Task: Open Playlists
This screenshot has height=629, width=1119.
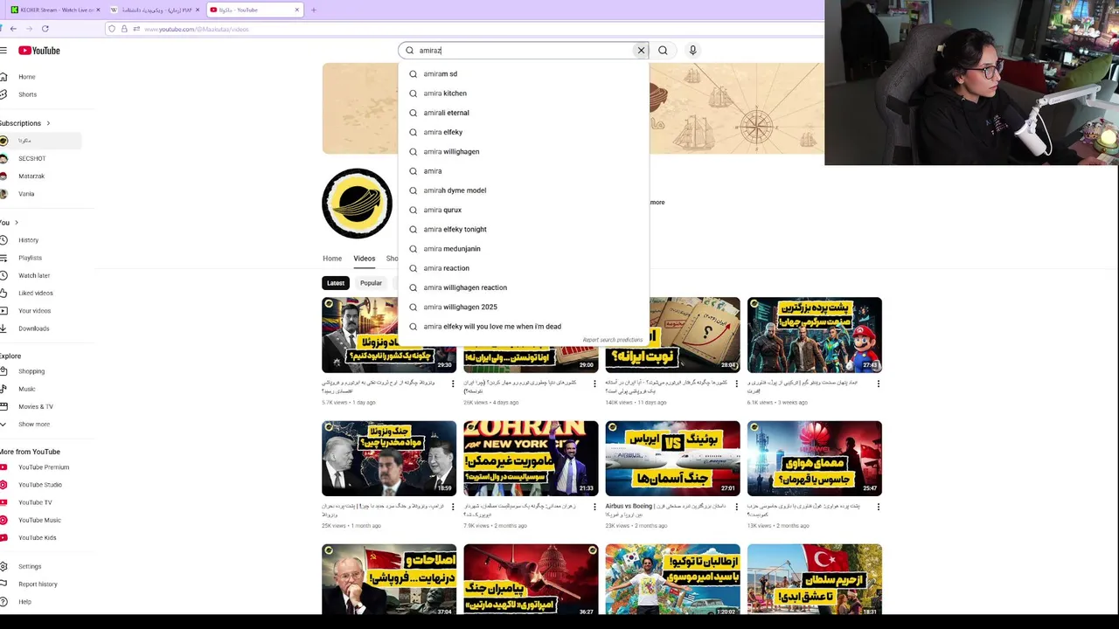Action: coord(30,258)
